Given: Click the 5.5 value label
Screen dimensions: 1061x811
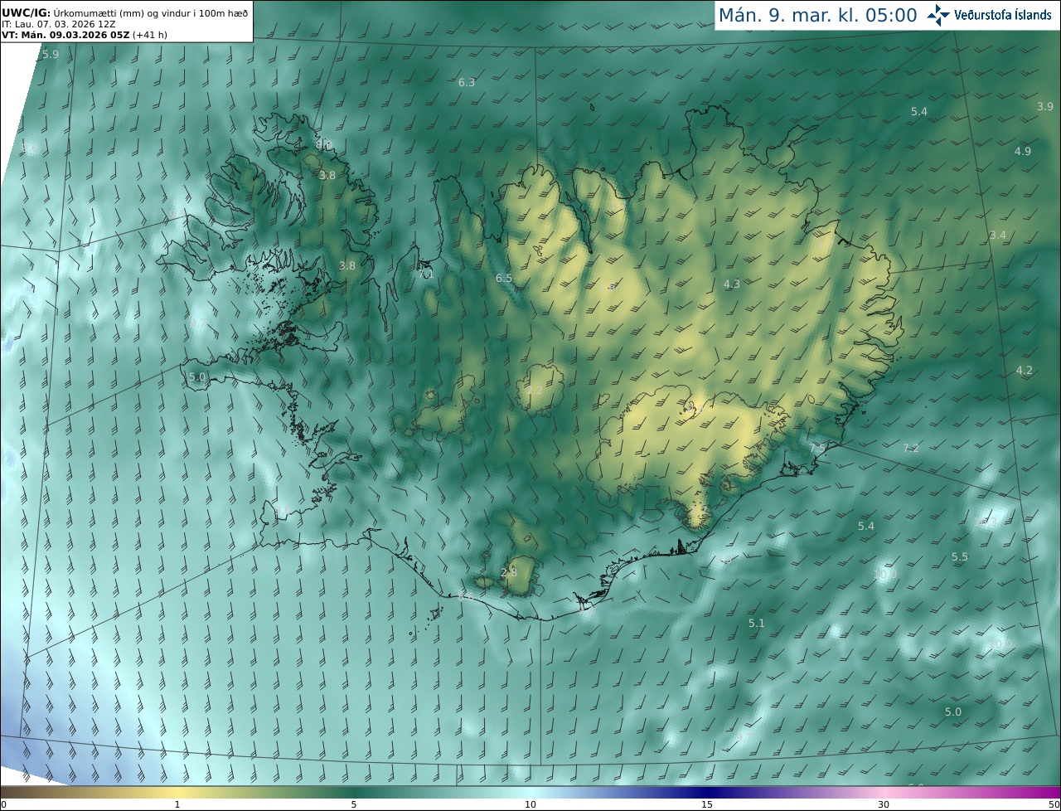Looking at the screenshot, I should pyautogui.click(x=960, y=556).
